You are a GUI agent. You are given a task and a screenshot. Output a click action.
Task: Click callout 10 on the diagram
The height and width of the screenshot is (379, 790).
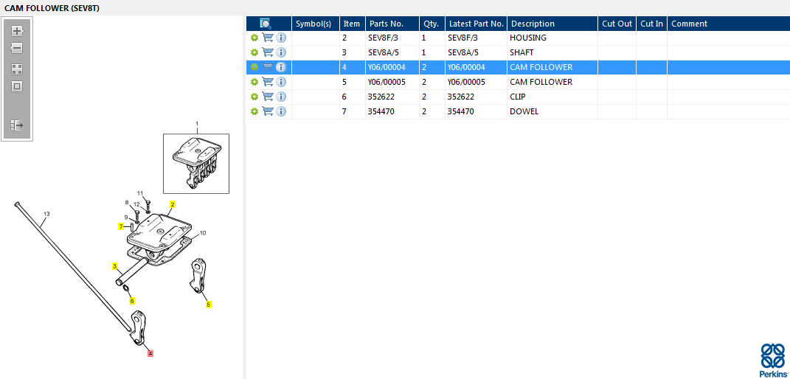[203, 233]
